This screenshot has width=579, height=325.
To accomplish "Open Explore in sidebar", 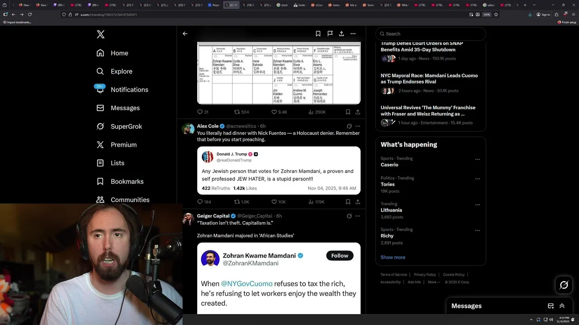I will (x=114, y=71).
